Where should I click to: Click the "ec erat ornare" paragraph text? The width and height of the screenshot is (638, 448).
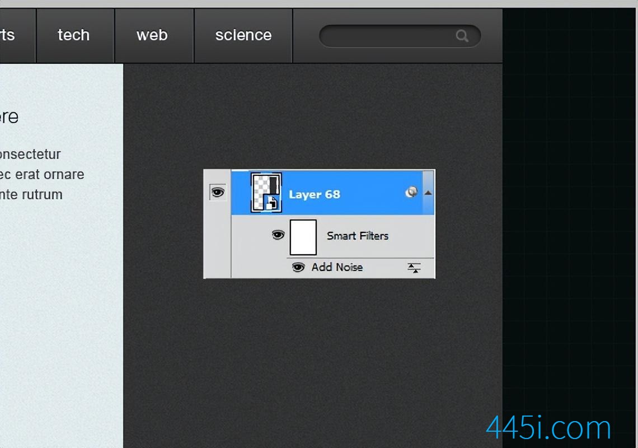[42, 175]
